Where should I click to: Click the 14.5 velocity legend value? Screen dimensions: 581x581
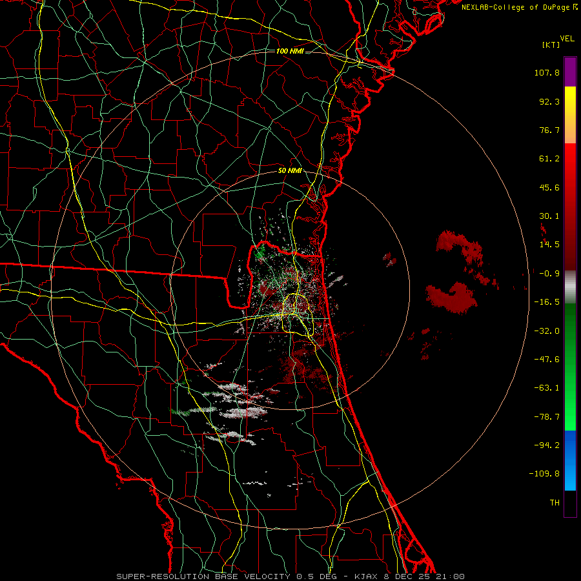pyautogui.click(x=549, y=245)
